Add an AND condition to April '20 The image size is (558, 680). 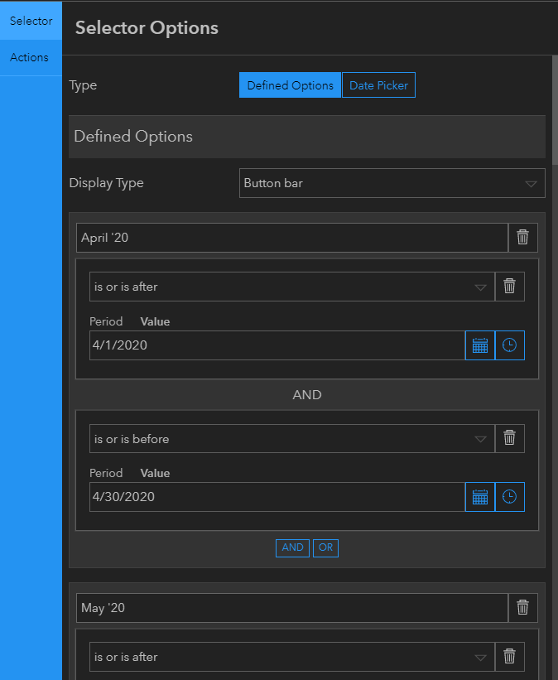(x=292, y=547)
